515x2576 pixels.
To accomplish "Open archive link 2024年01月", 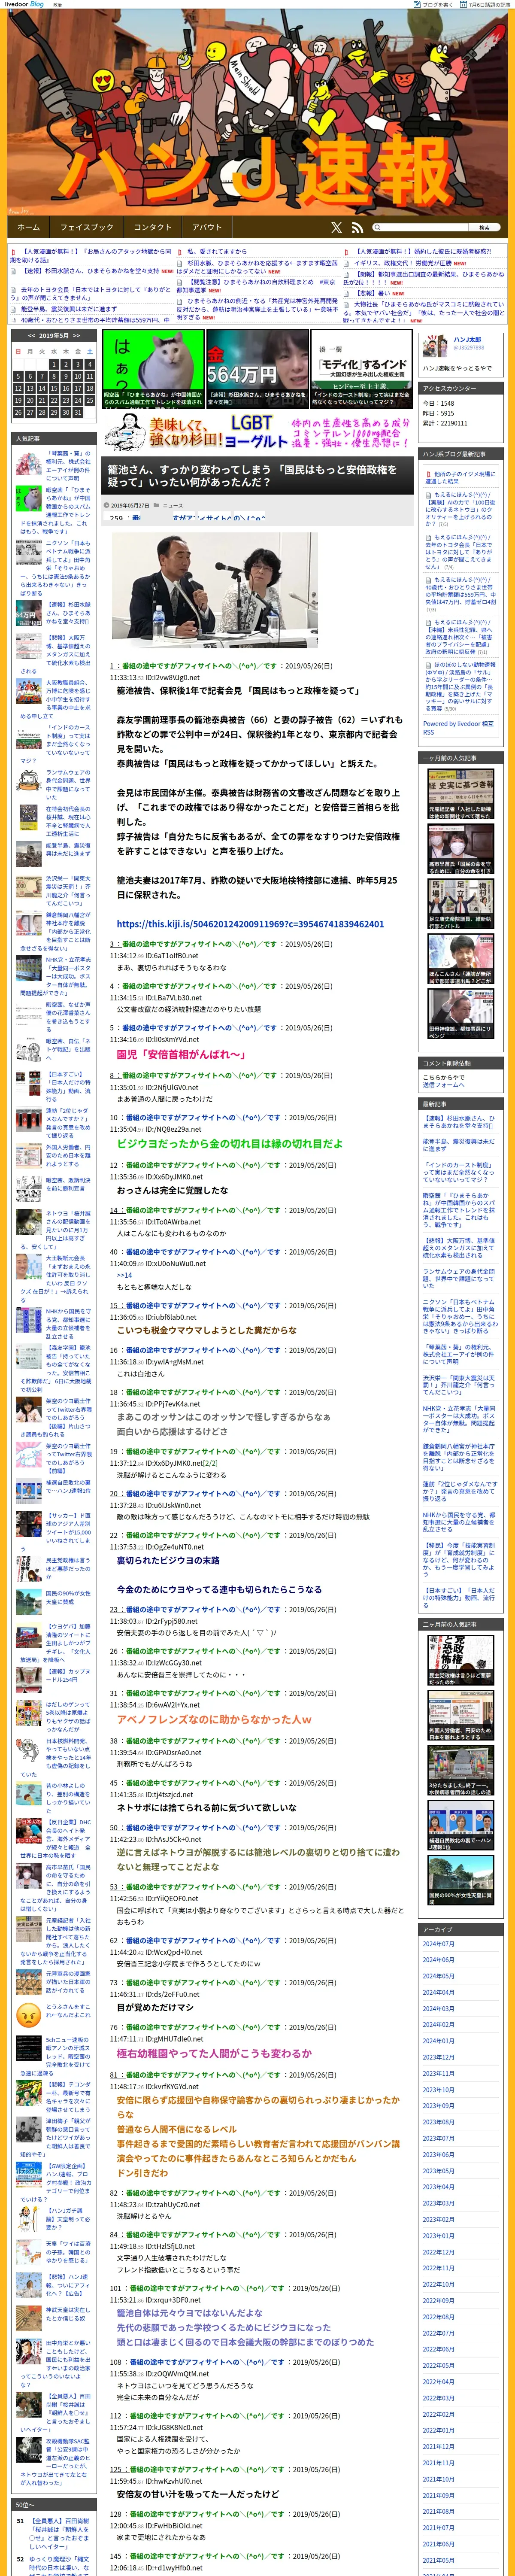I will (x=438, y=2041).
